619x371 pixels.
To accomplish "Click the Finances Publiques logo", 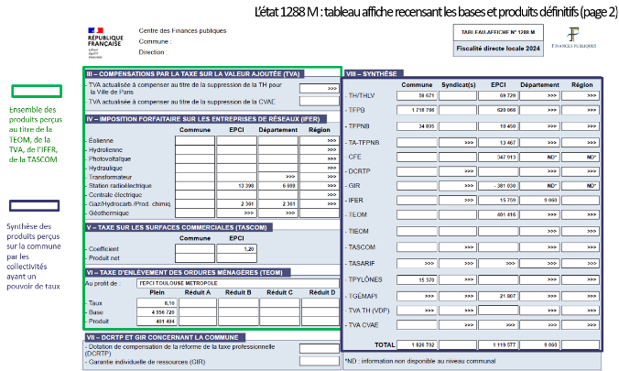I will pos(573,38).
